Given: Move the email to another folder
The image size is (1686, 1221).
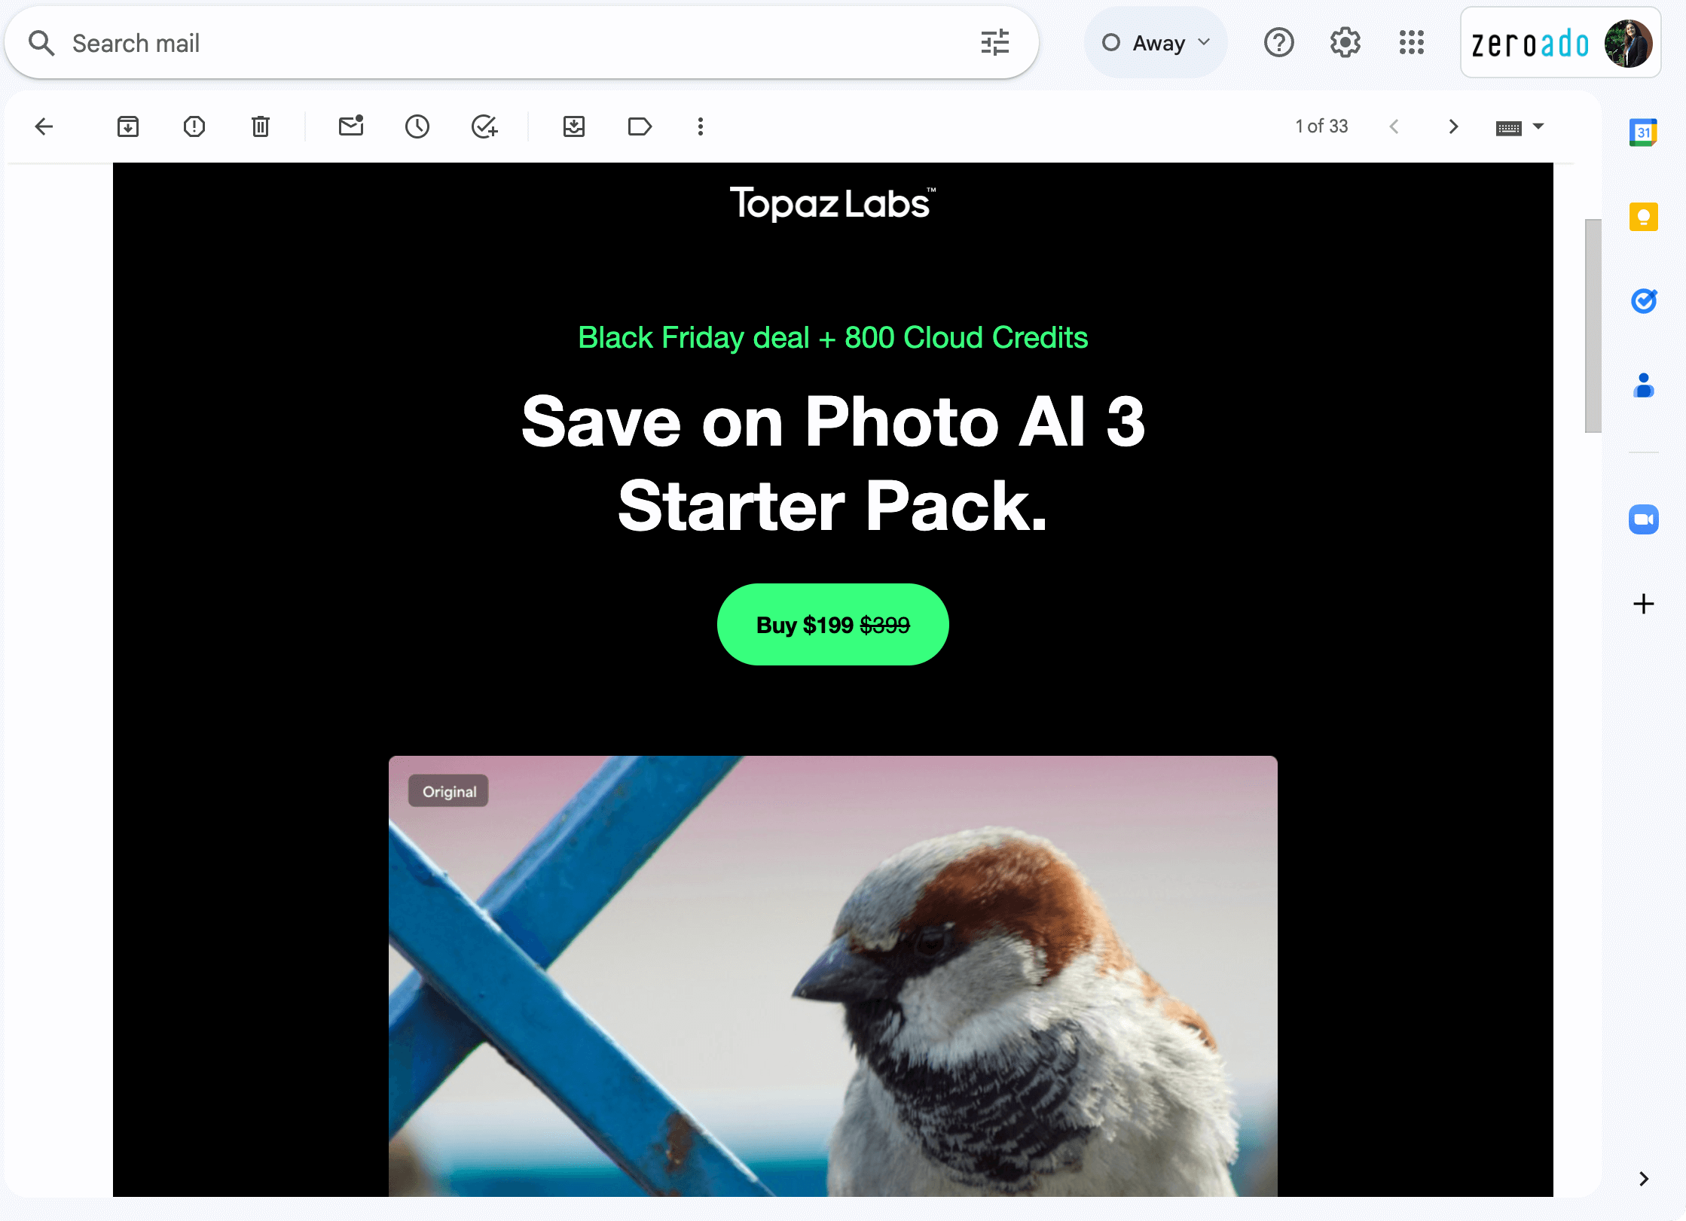Looking at the screenshot, I should tap(573, 126).
